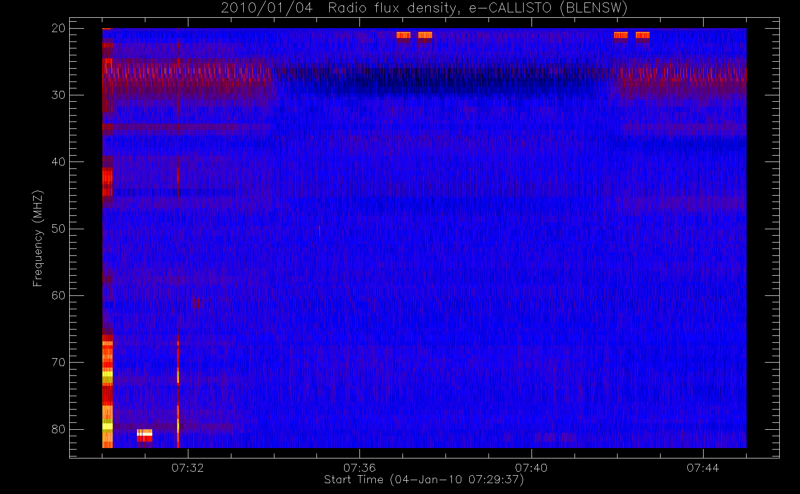Click the white-red burst near 81 MHz
800x494 pixels.
point(144,435)
